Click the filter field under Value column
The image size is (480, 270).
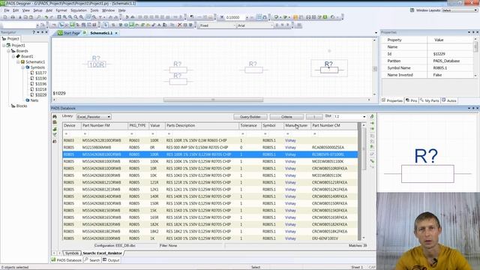tap(157, 133)
